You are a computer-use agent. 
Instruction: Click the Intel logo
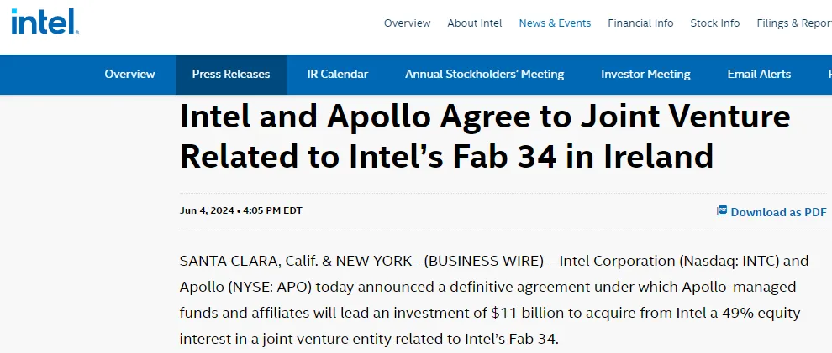tap(45, 23)
